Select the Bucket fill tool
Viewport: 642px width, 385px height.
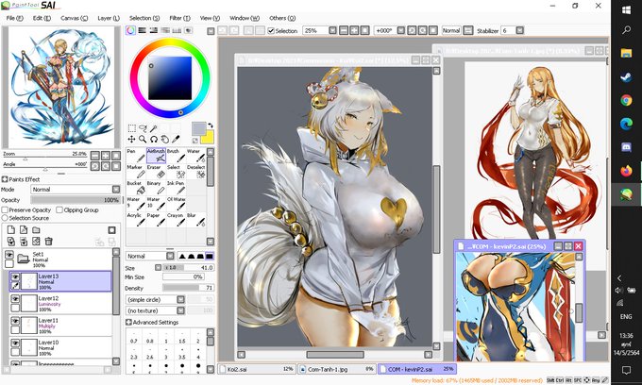click(136, 188)
